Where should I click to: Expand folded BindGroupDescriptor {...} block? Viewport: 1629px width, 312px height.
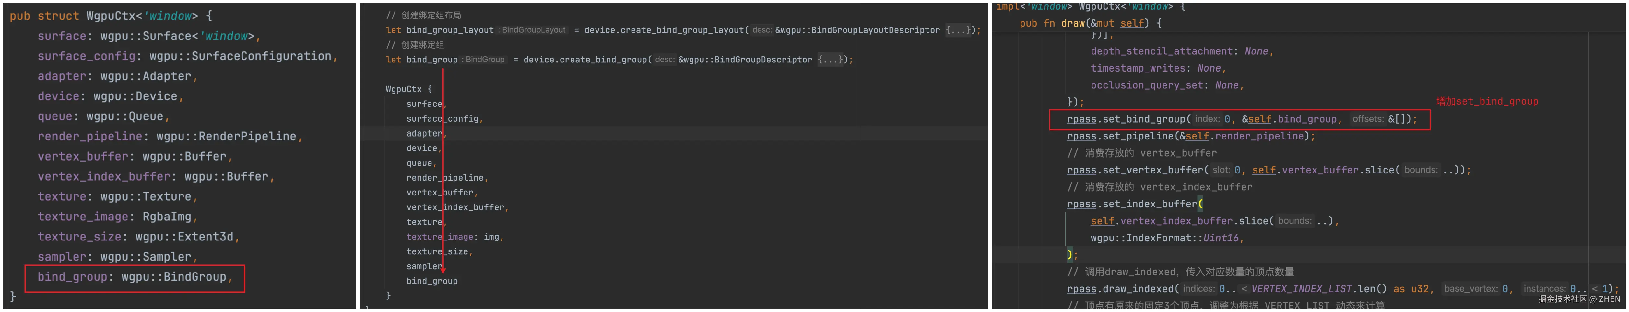click(830, 59)
